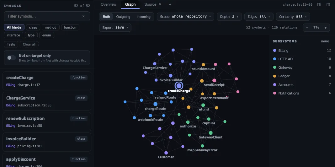This screenshot has height=167, width=335.
Task: Add a new tab with the plus icon
Action: click(170, 4)
